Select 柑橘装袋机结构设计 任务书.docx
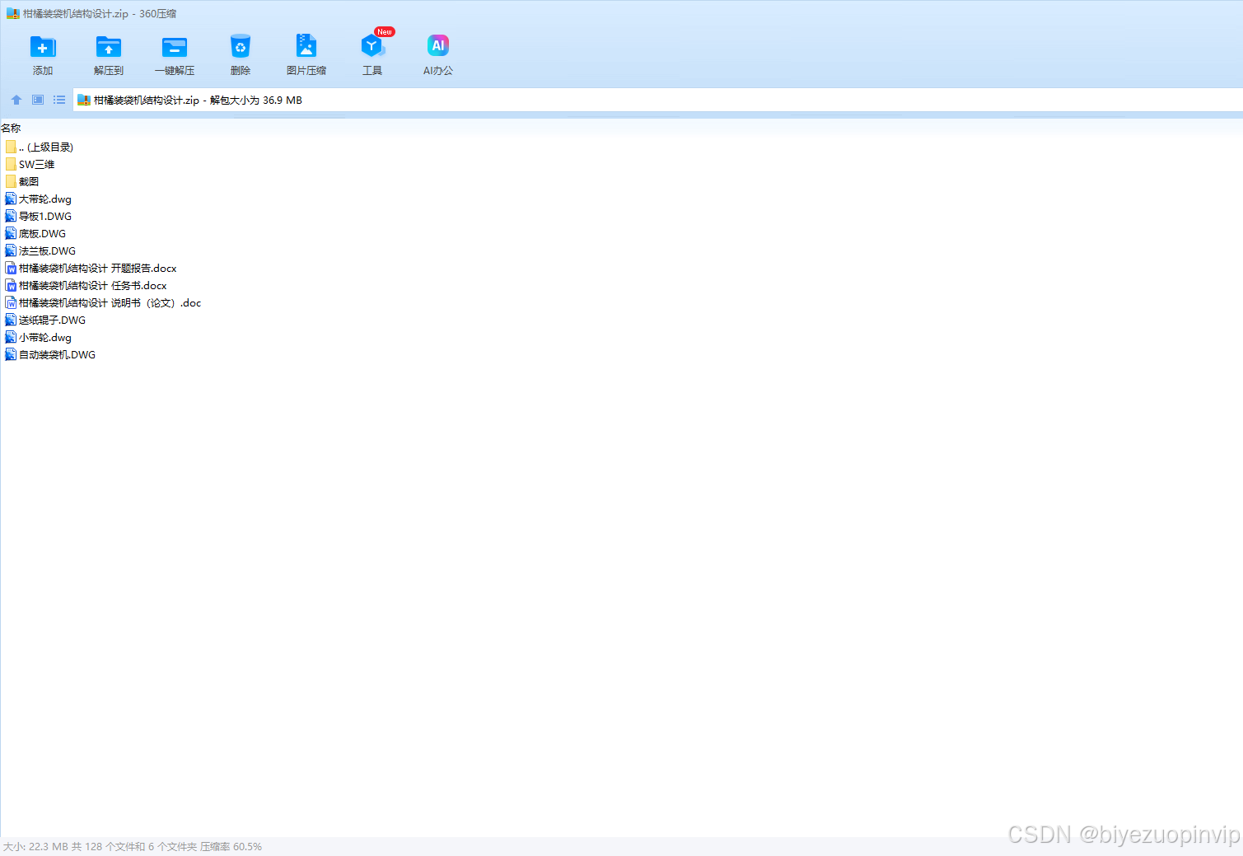Viewport: 1243px width, 856px height. (86, 285)
